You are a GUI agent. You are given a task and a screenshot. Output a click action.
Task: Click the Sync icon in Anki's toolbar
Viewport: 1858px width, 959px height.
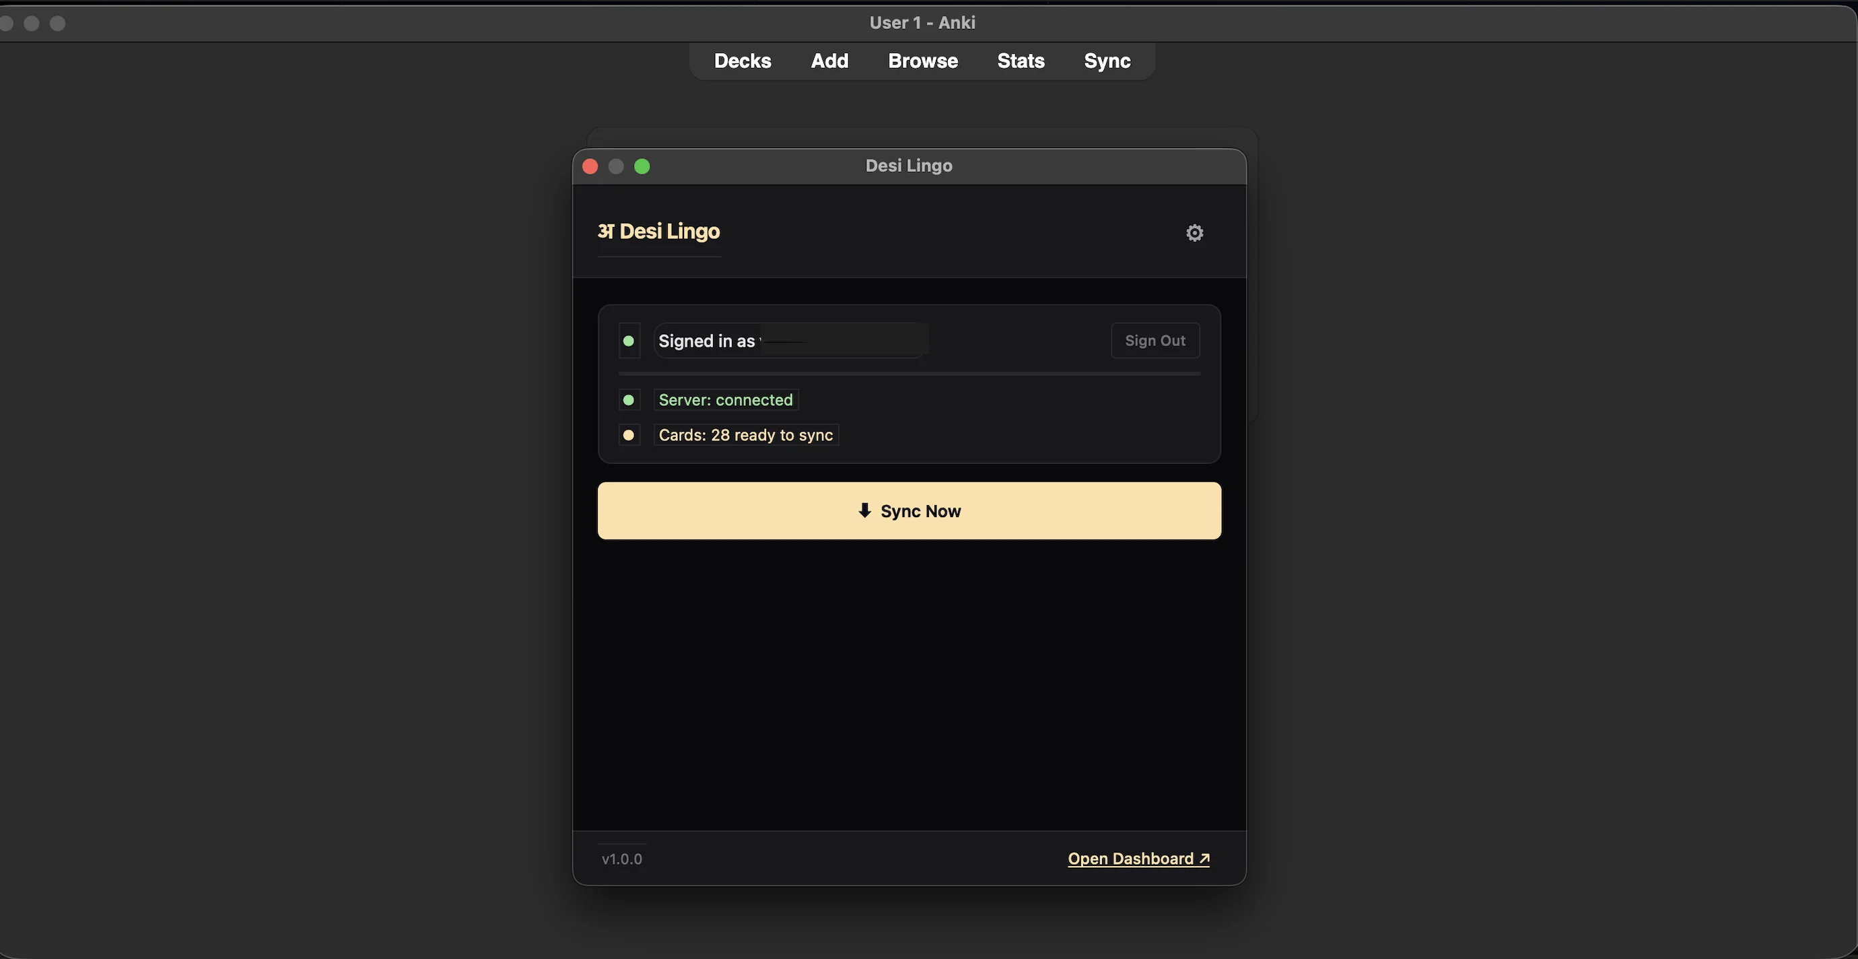[1107, 61]
